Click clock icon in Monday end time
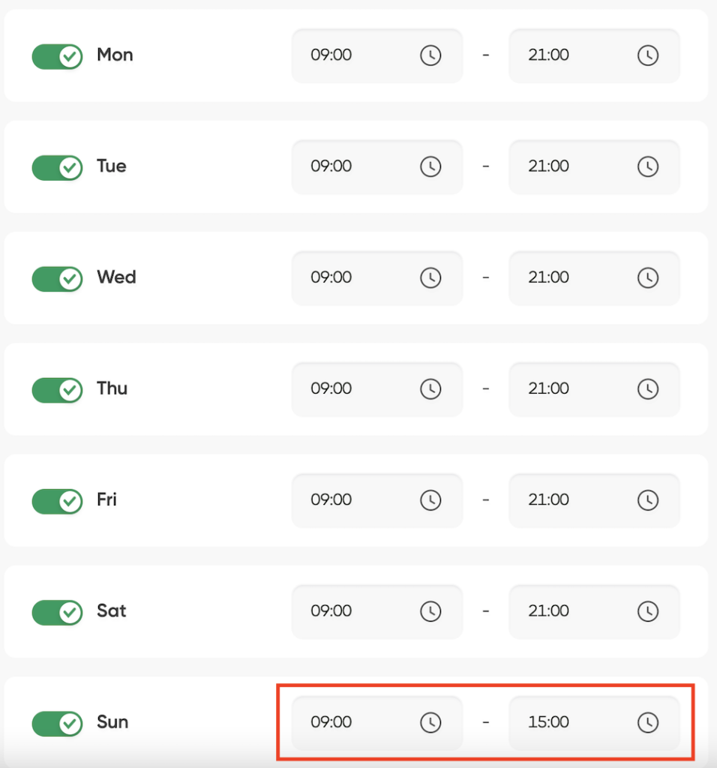 (647, 55)
